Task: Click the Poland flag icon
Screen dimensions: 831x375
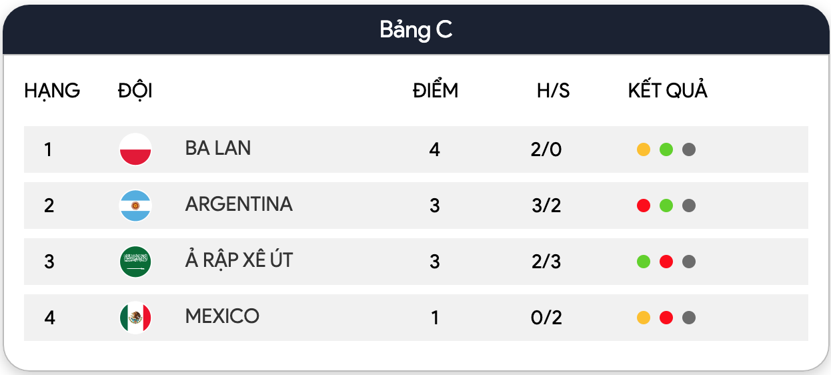Action: [135, 149]
